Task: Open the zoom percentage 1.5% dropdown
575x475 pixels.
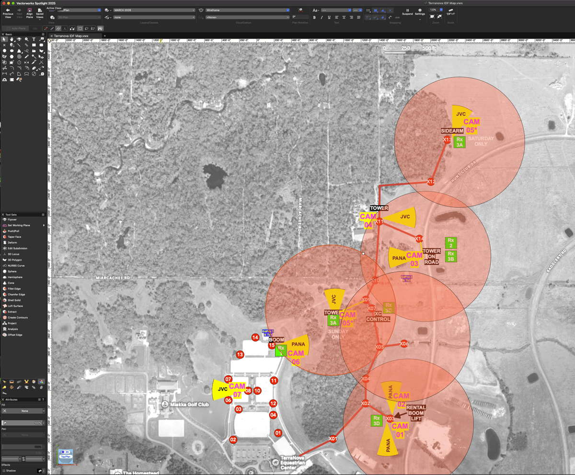Action: [436, 10]
